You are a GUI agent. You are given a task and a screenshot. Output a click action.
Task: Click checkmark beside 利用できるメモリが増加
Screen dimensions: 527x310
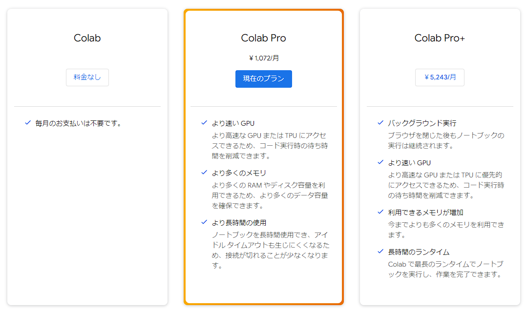(x=380, y=212)
